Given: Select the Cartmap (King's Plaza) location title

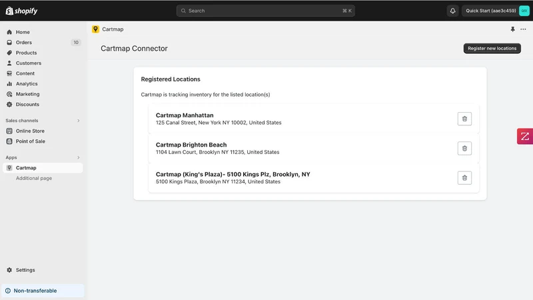Looking at the screenshot, I should tap(233, 175).
